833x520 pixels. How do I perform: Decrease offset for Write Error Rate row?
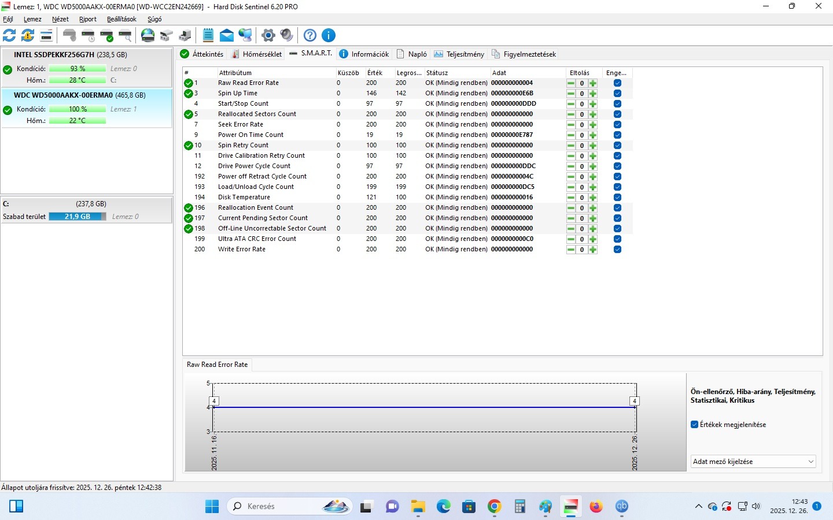click(571, 250)
